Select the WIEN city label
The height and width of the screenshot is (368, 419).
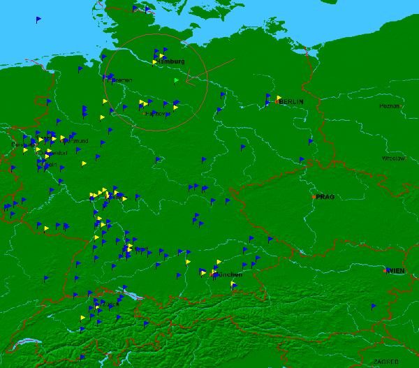coord(395,271)
